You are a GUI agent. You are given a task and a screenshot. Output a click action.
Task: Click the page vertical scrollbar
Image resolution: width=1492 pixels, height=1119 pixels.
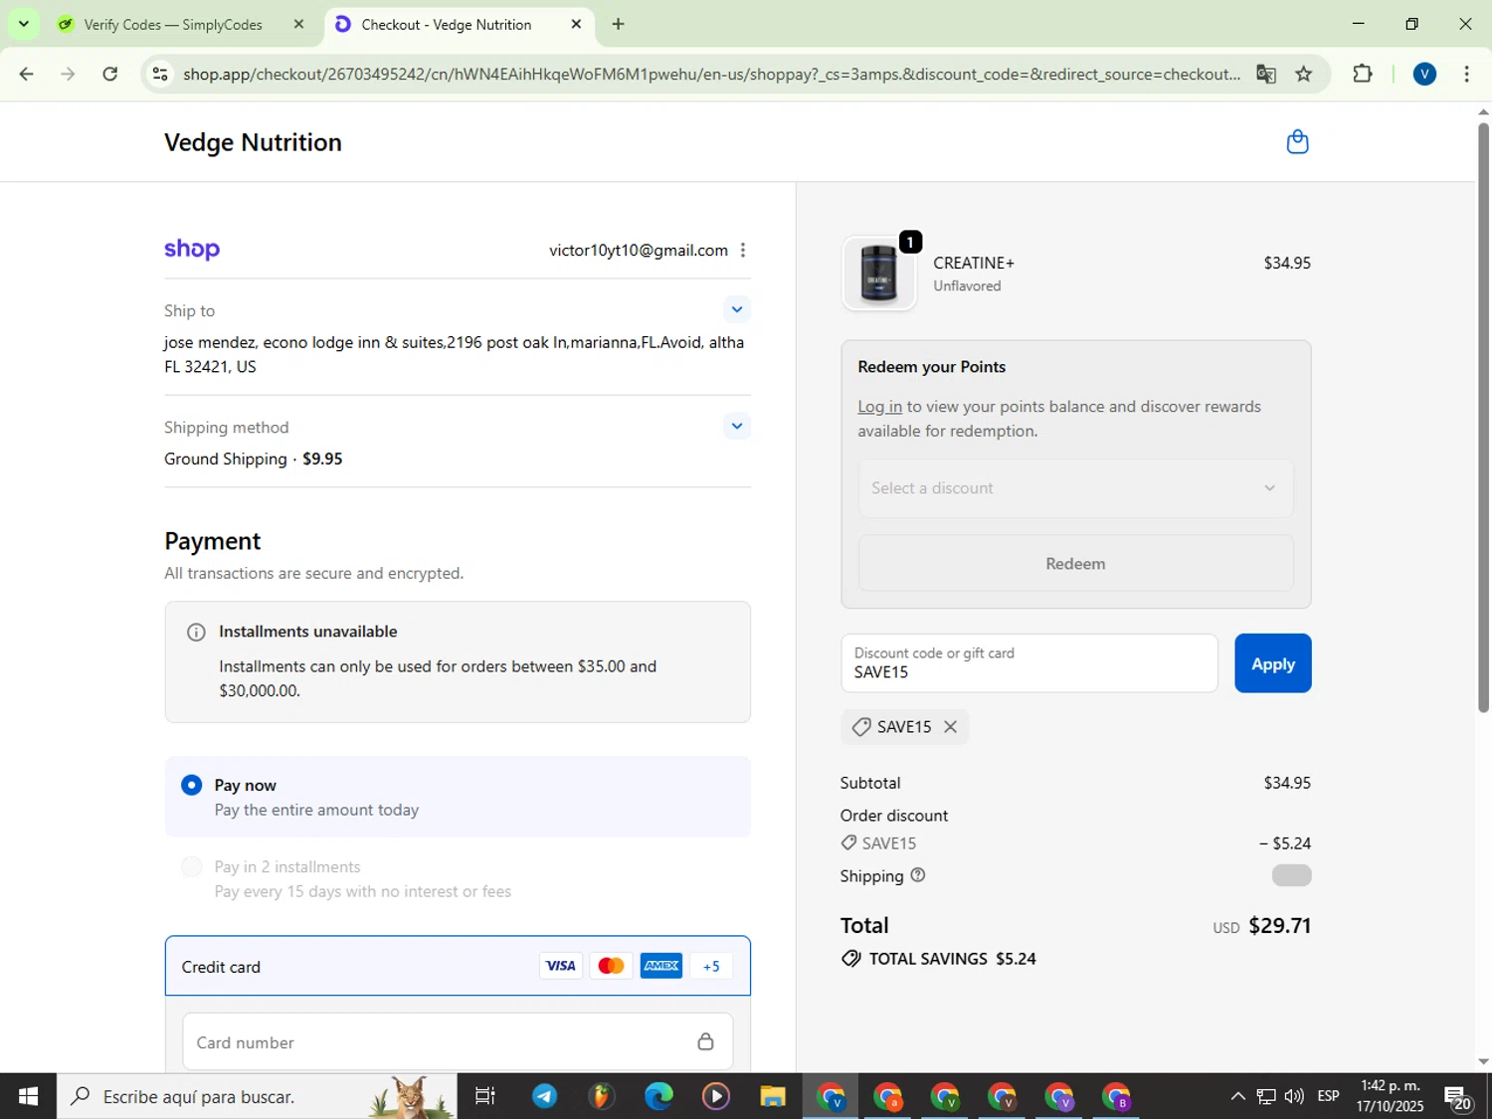1483,418
